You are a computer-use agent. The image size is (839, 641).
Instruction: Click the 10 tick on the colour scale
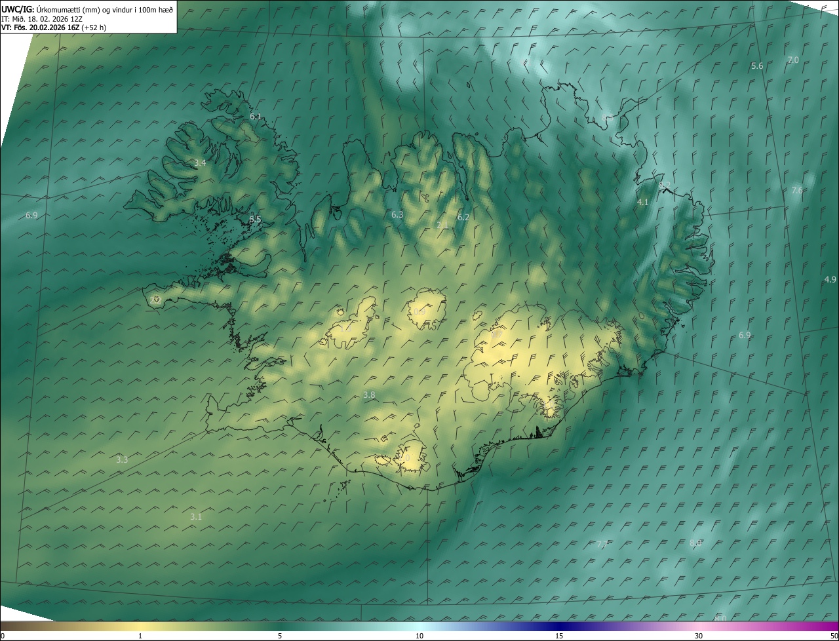click(419, 636)
